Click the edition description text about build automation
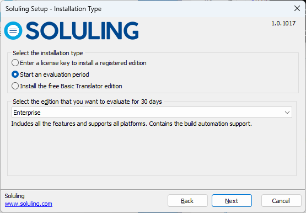Image resolution: width=306 pixels, height=213 pixels. tap(132, 124)
